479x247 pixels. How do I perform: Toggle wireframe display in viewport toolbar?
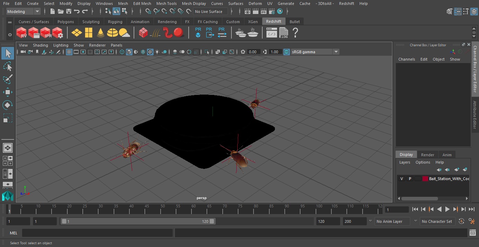pyautogui.click(x=122, y=52)
